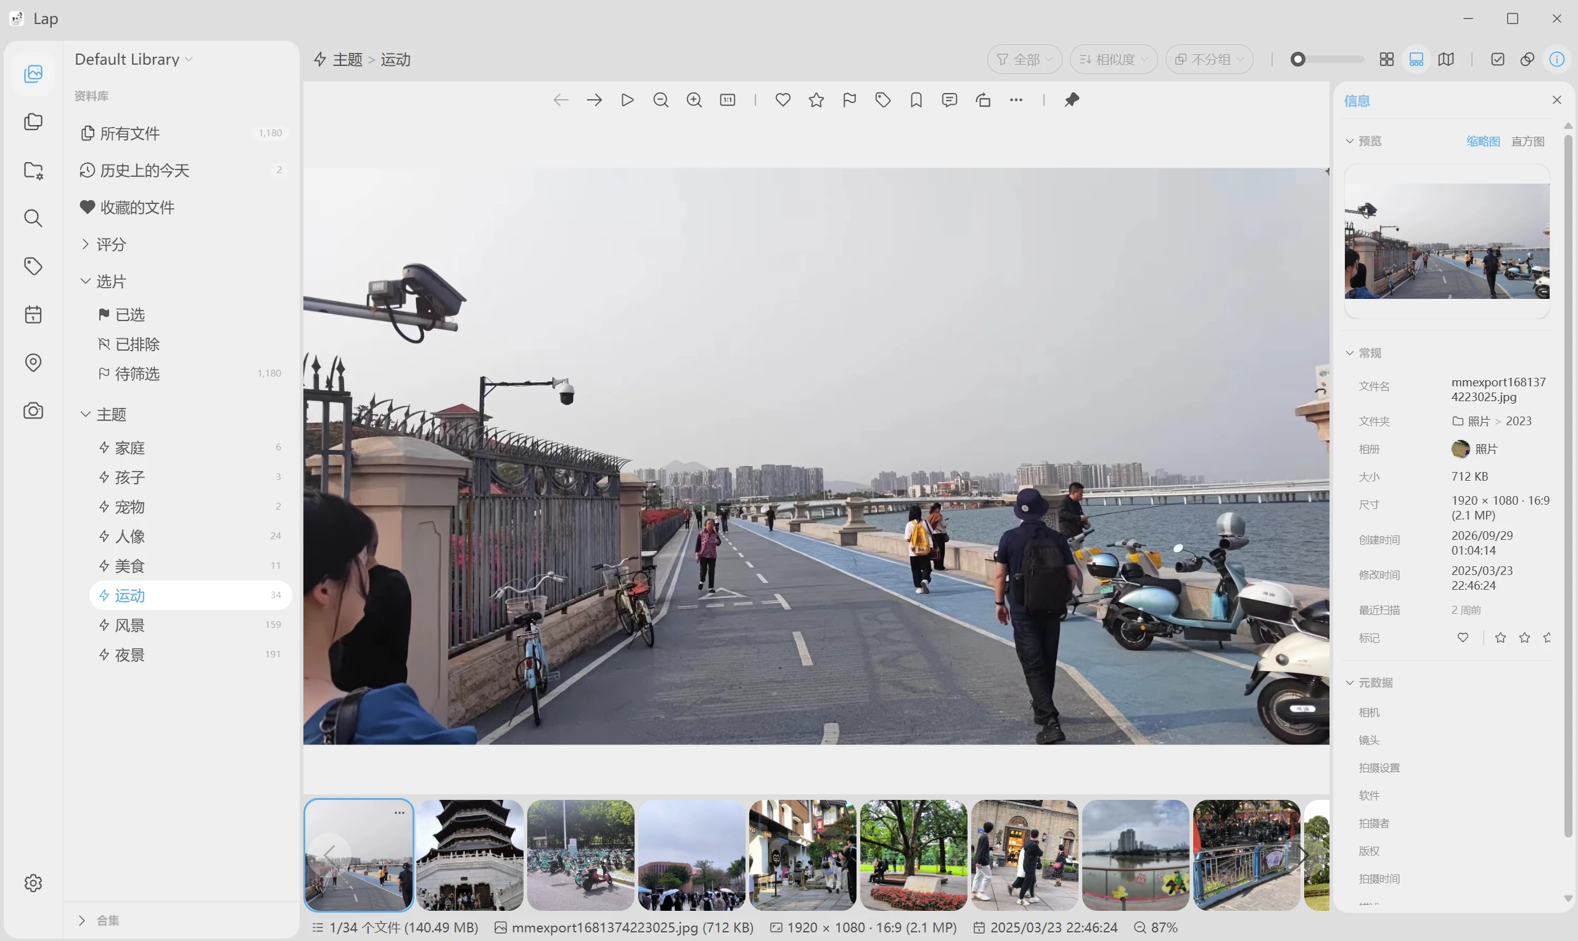Toggle heart mark in info panel
This screenshot has height=941, width=1578.
(1463, 638)
